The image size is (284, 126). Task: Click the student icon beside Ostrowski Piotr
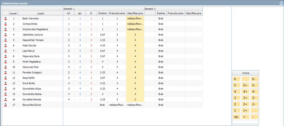pyautogui.click(x=6, y=67)
